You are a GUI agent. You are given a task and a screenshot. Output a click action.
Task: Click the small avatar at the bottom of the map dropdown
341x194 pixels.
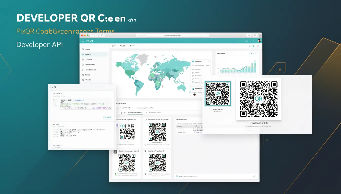tap(195, 94)
